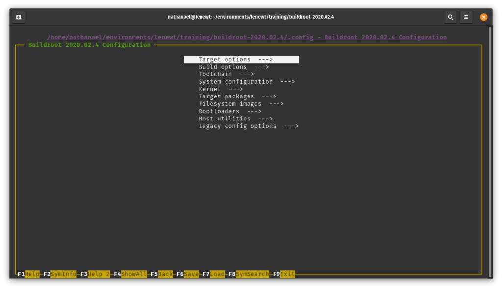Viewport: 502px width, 289px height.
Task: Expand the Build options submenu
Action: click(222, 67)
